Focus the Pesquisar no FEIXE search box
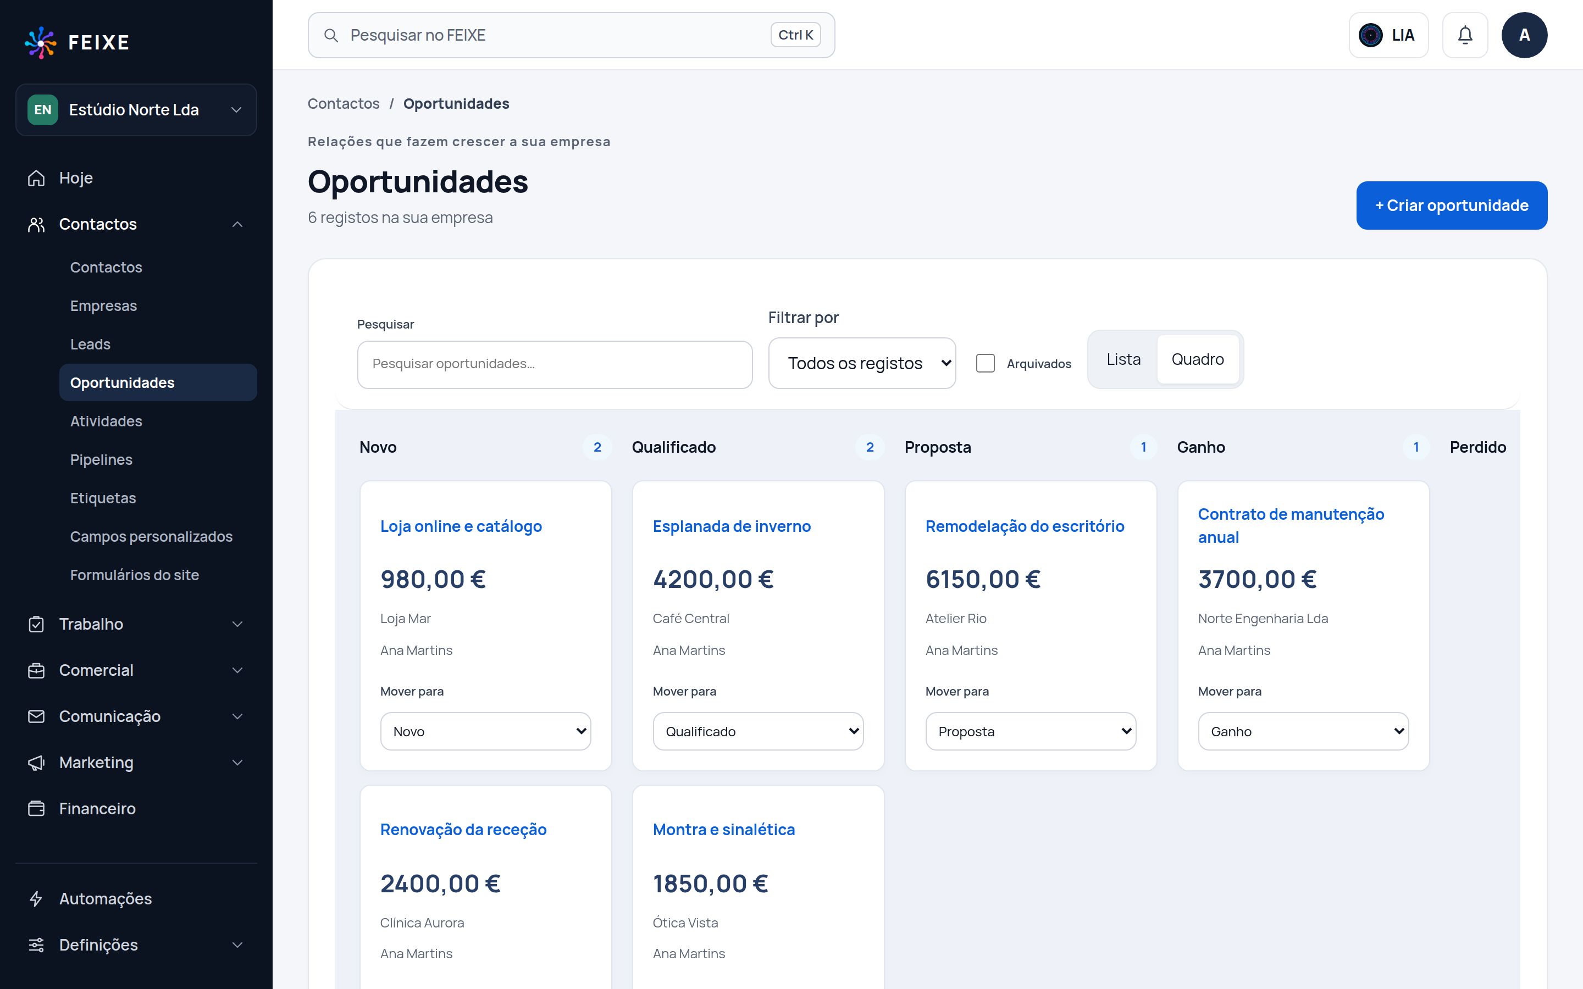This screenshot has width=1583, height=989. pyautogui.click(x=571, y=35)
